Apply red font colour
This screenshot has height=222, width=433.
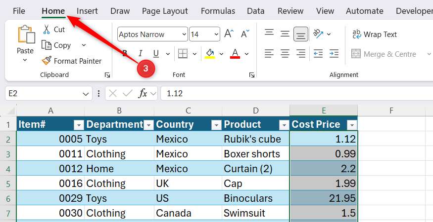click(235, 53)
